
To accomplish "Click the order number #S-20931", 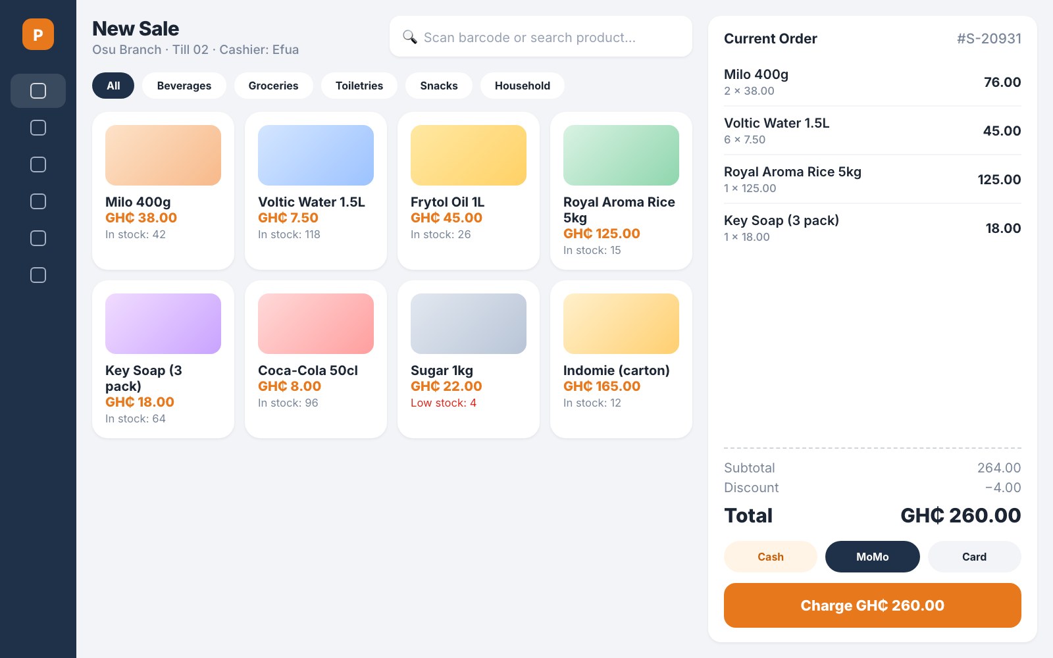I will click(989, 38).
